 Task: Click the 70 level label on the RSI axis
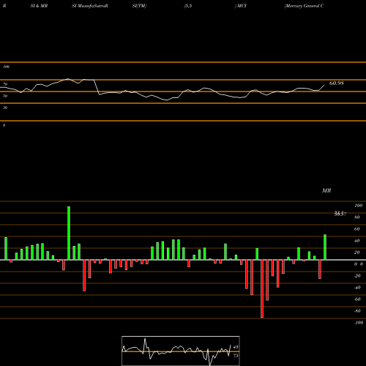(5, 84)
